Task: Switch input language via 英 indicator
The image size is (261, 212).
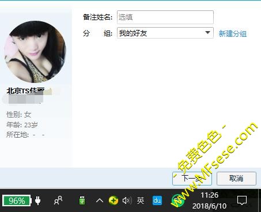Action: (x=141, y=200)
